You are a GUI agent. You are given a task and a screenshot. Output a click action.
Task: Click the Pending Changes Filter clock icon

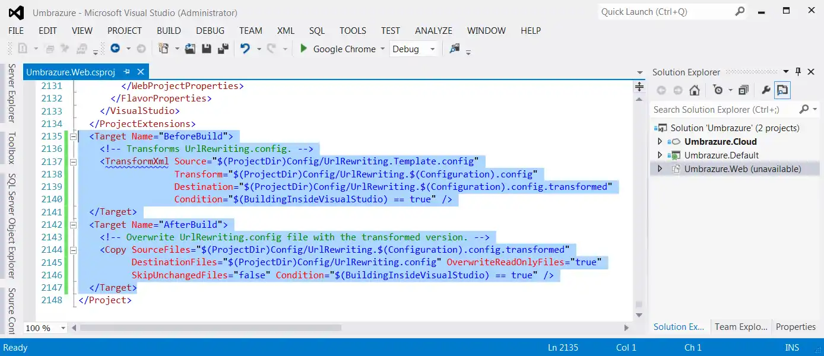point(718,90)
